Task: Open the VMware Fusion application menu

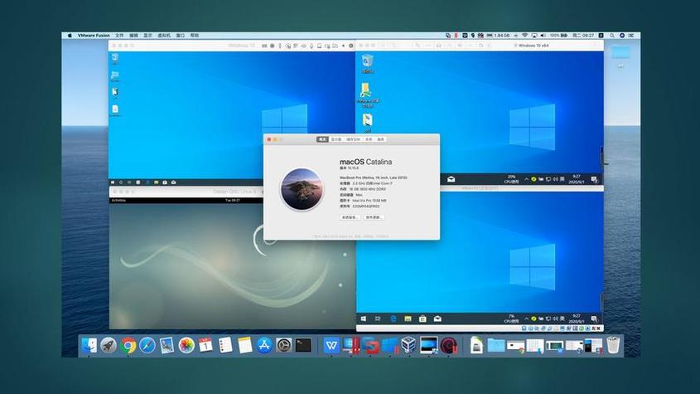Action: pos(94,36)
